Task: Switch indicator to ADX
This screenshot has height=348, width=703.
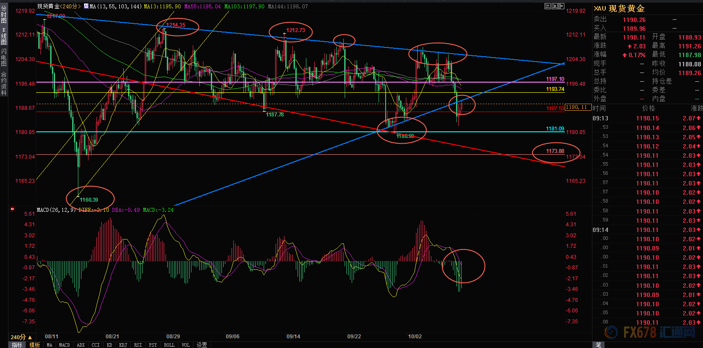Action: click(x=81, y=345)
